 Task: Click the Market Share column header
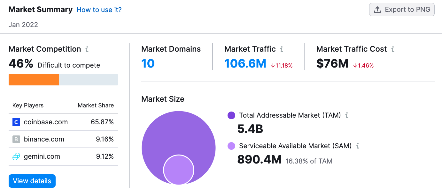click(96, 105)
